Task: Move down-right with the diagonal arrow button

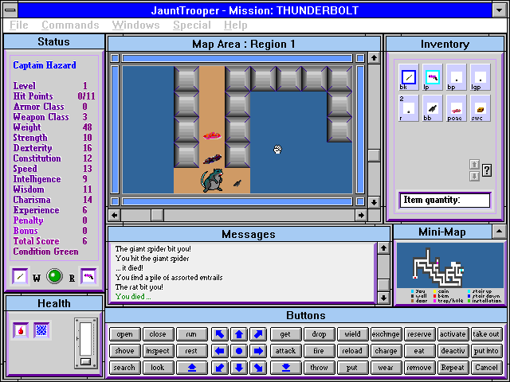Action: 258,368
